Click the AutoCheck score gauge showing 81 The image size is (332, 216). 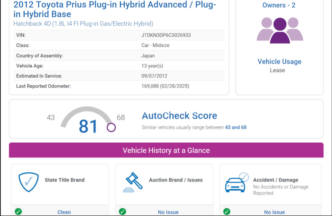pyautogui.click(x=88, y=120)
